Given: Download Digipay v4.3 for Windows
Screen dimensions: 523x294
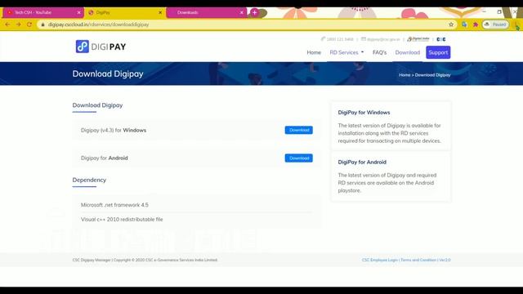Looking at the screenshot, I should [x=299, y=130].
